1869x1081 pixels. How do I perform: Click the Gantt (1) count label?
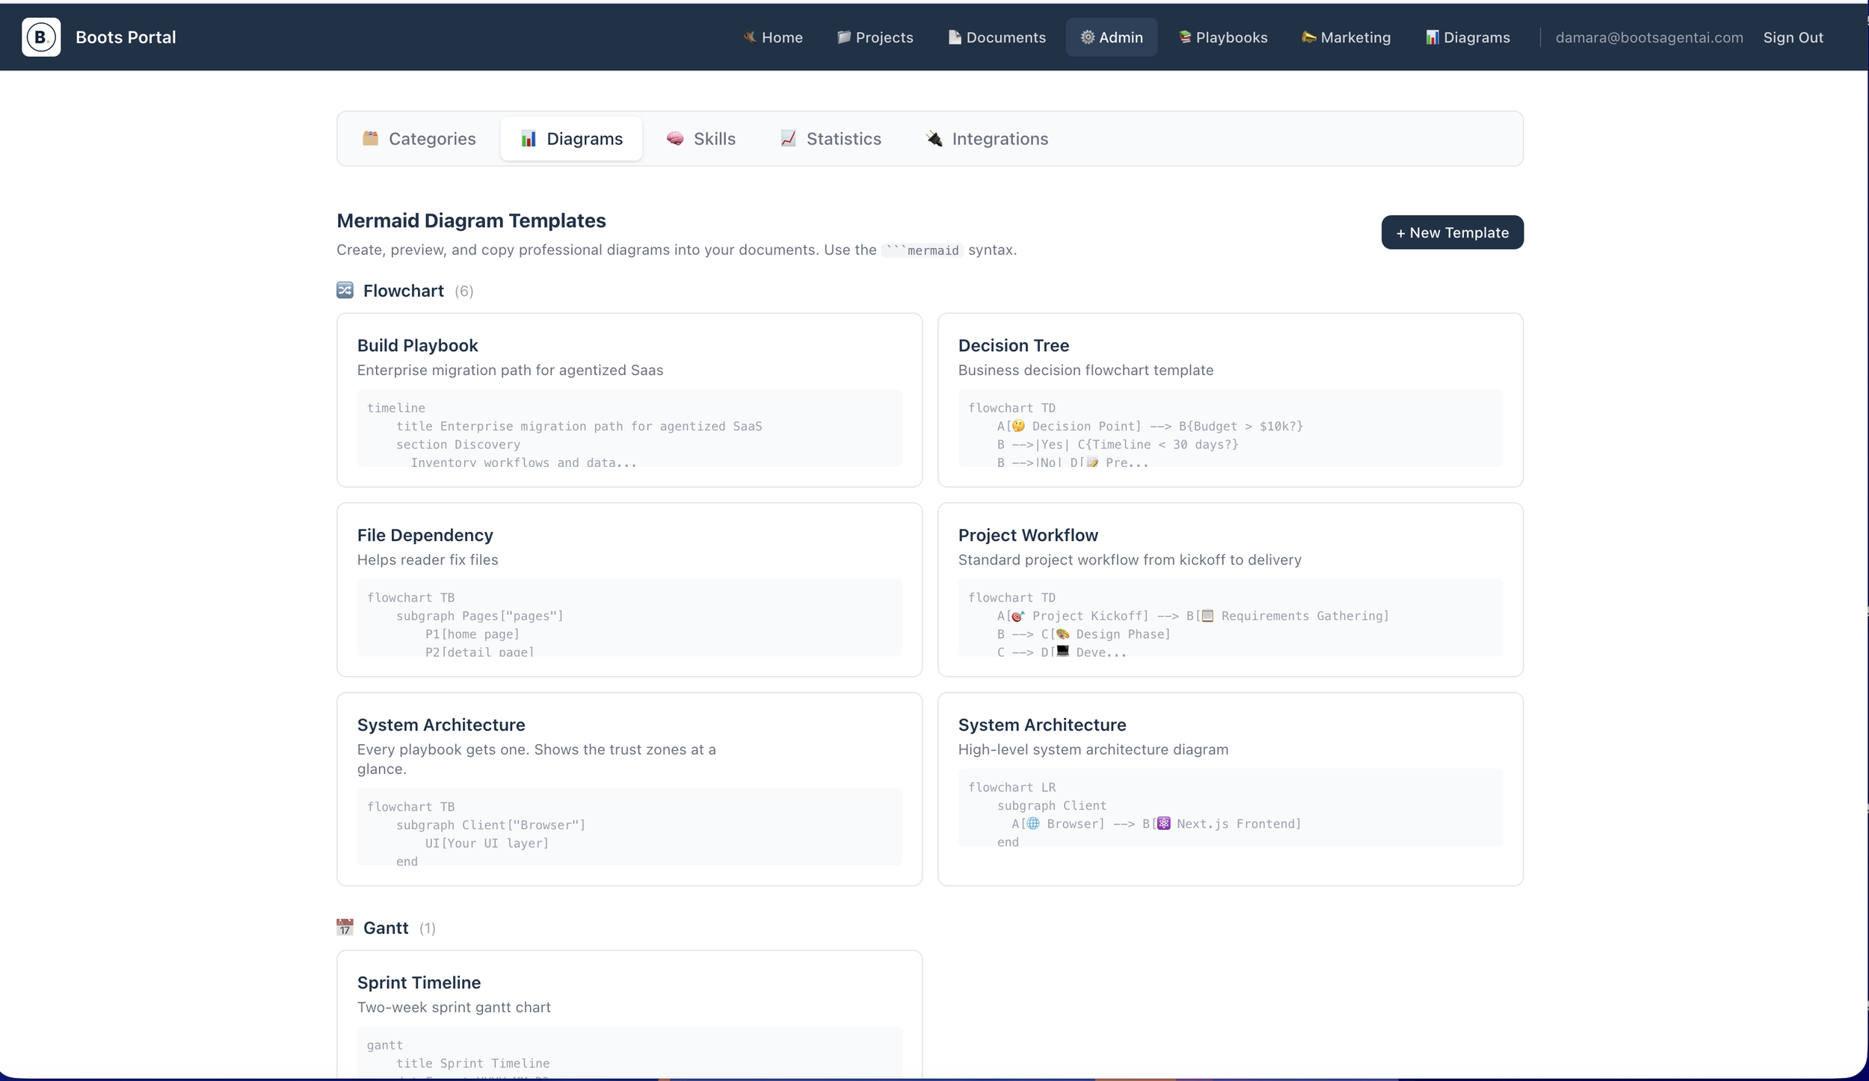[x=428, y=929]
